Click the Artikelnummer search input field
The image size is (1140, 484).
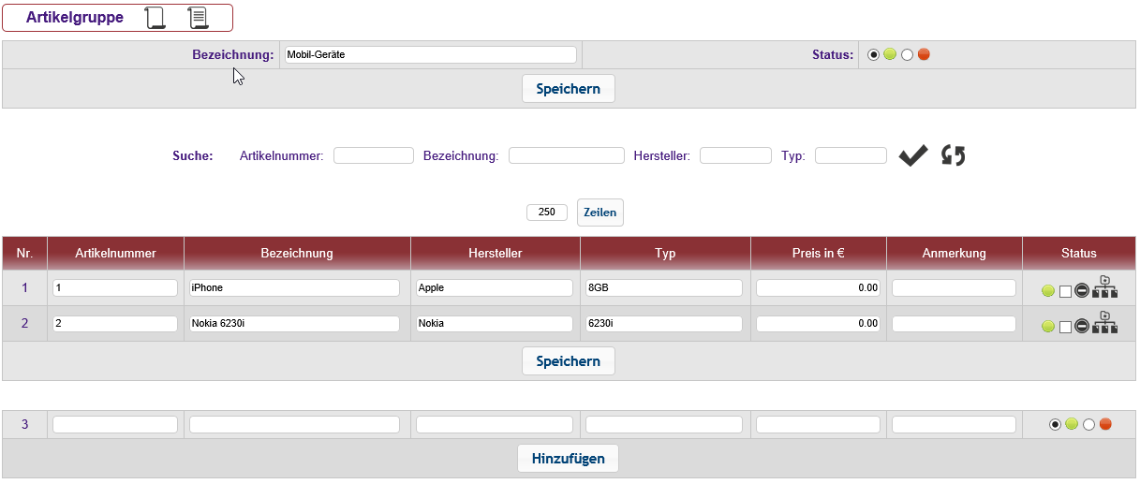(x=373, y=155)
